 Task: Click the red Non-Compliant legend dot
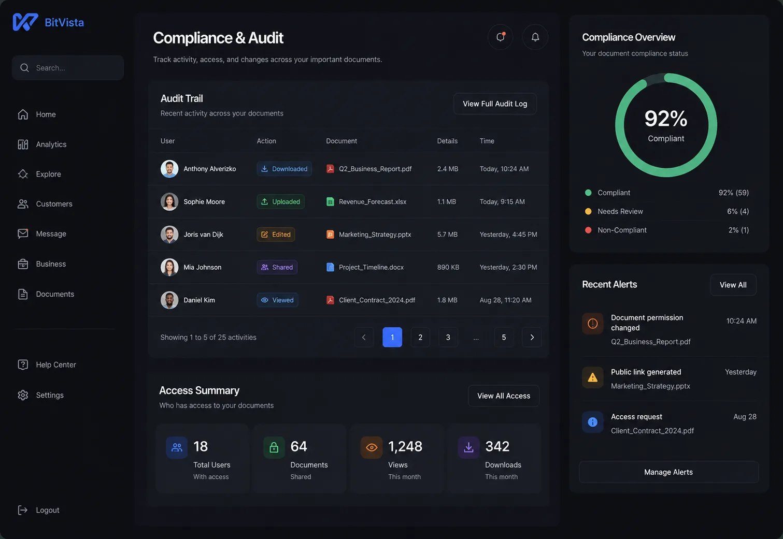point(588,230)
